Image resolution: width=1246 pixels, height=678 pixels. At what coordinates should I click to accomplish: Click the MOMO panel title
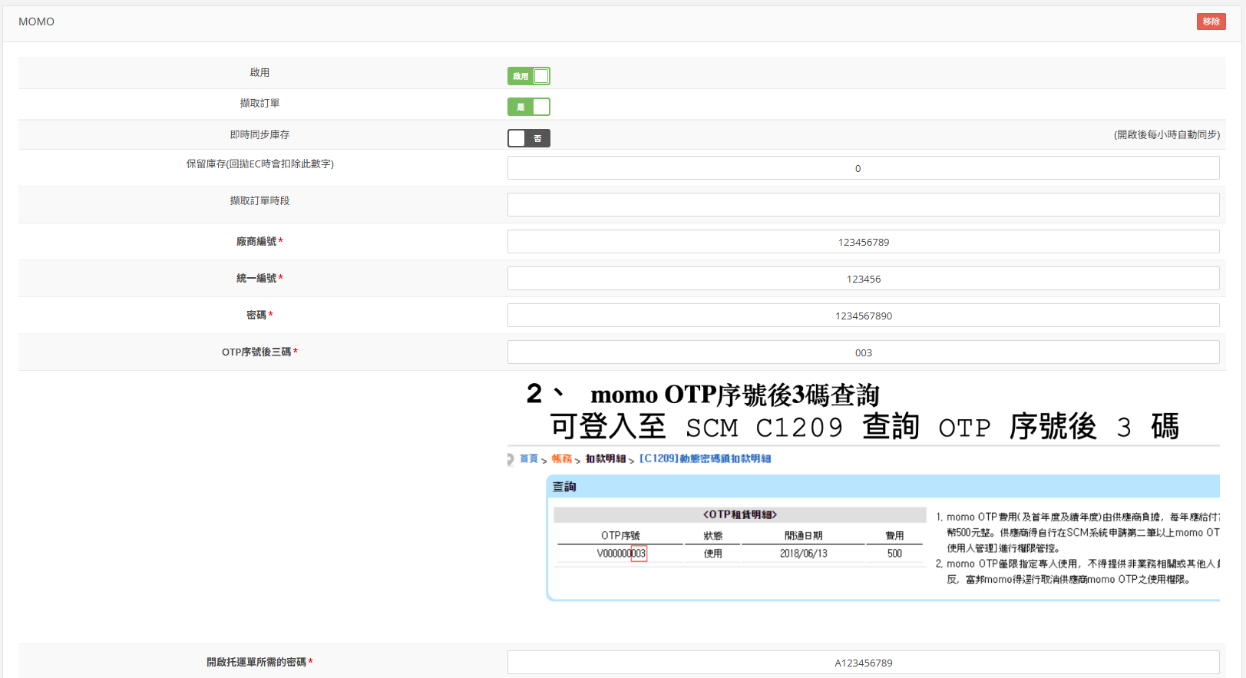point(36,21)
